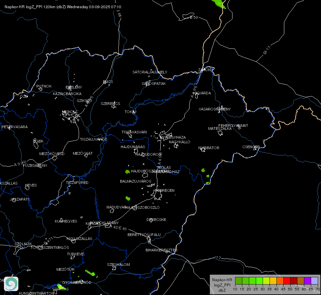Click the KISVÁRDA label

(x=202, y=93)
